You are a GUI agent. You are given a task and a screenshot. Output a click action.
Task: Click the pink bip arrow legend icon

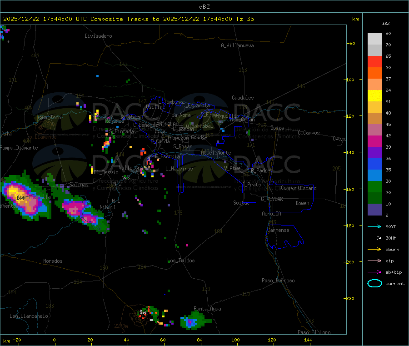coord(374,261)
